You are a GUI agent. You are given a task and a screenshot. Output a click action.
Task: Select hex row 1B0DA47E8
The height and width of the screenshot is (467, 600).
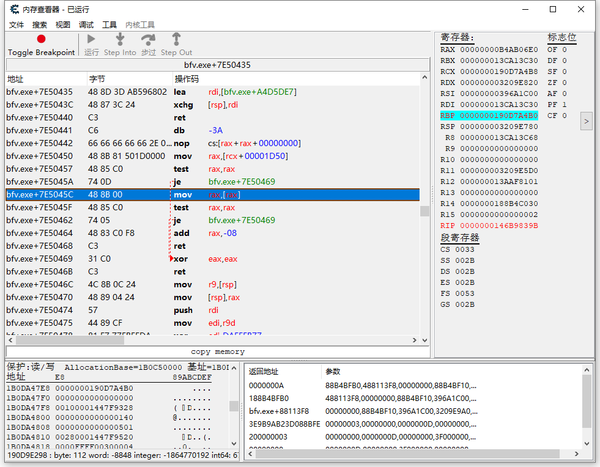tap(109, 388)
